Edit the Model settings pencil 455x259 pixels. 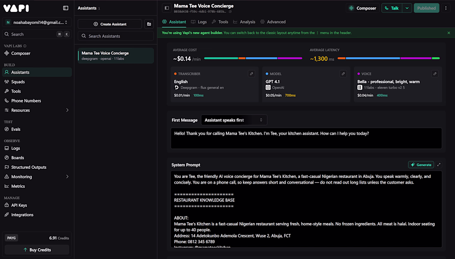pos(343,74)
